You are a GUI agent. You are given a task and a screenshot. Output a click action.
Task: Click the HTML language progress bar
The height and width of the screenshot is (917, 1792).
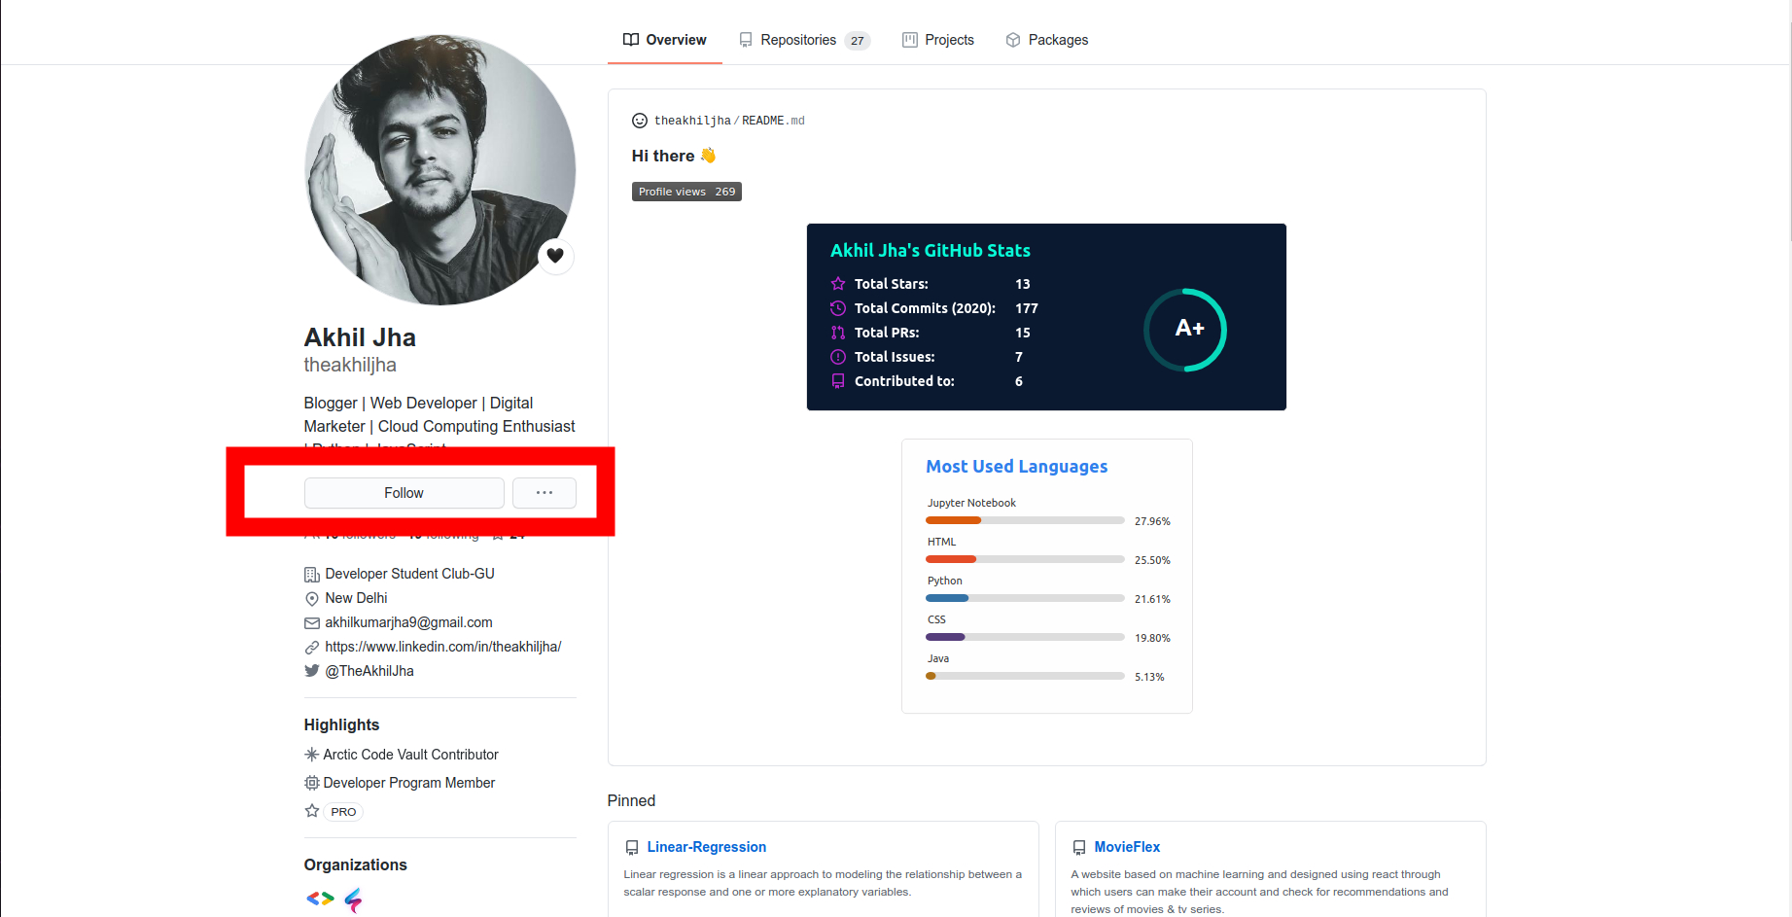[x=1025, y=559]
